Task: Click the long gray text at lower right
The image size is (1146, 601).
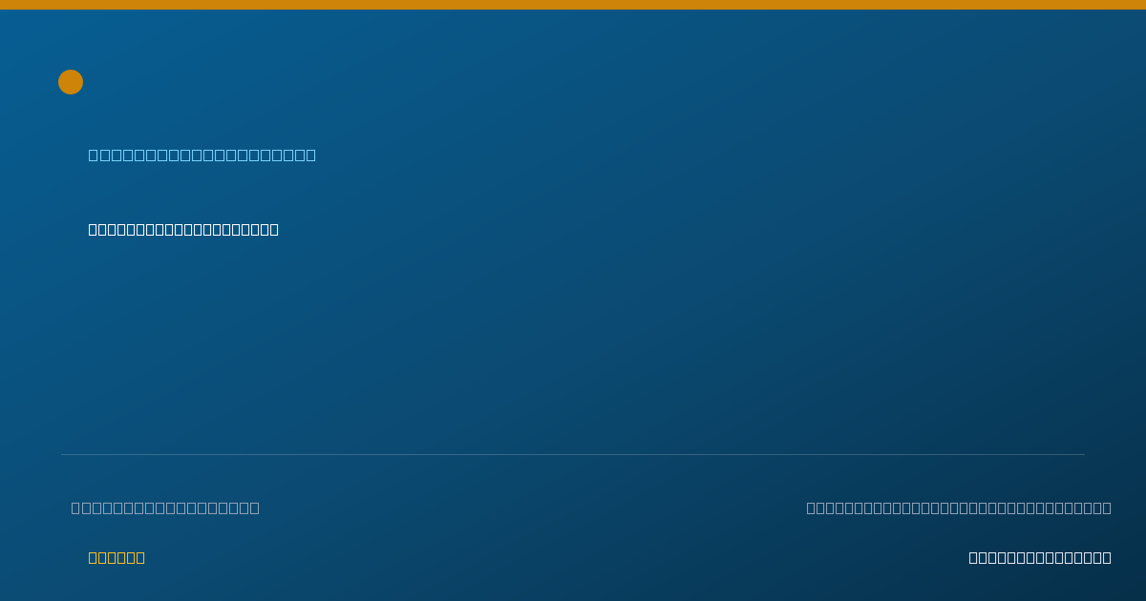Action: 959,508
